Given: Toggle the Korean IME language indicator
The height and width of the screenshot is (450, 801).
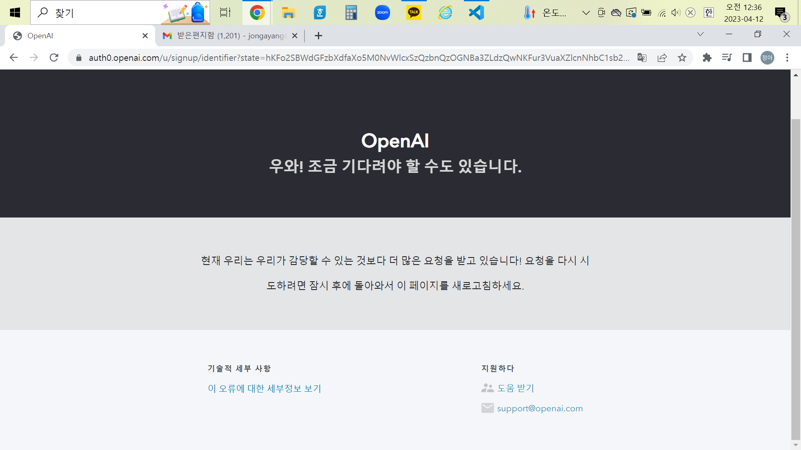Looking at the screenshot, I should point(708,12).
